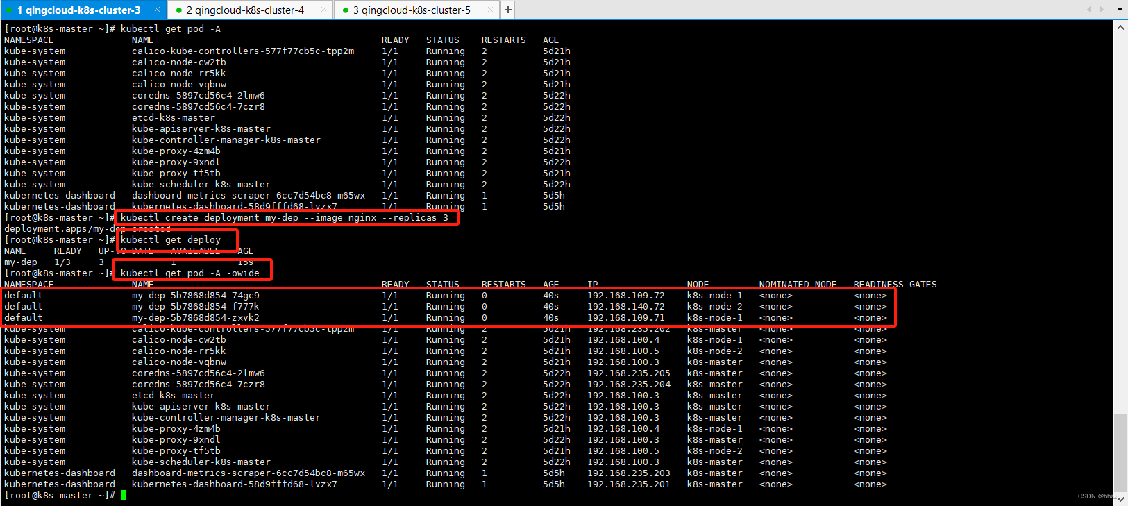The height and width of the screenshot is (506, 1128).
Task: Click the '1/3' READY value for my-dep
Action: [x=62, y=262]
